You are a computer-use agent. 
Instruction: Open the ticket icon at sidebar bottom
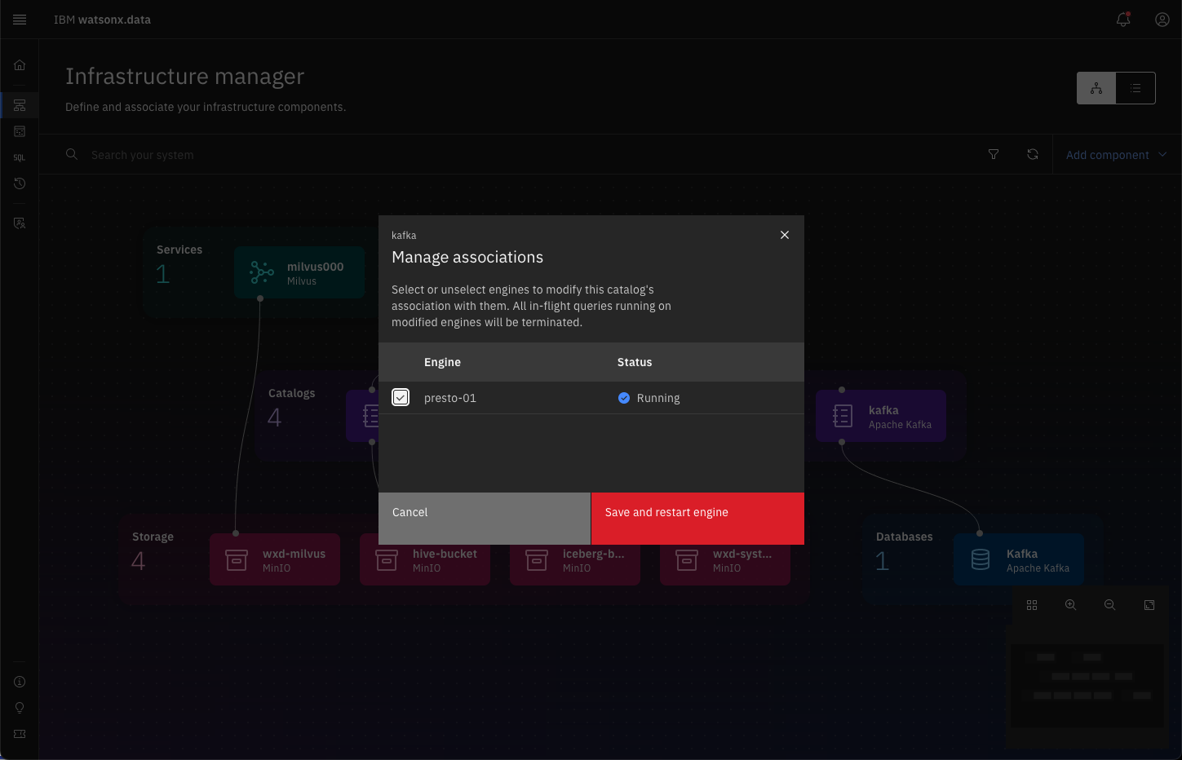(x=20, y=734)
